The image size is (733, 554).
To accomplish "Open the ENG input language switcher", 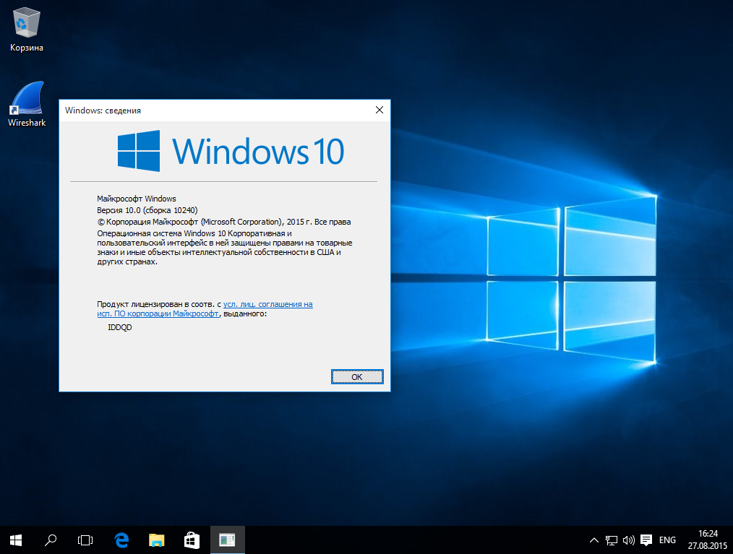I will pyautogui.click(x=668, y=540).
